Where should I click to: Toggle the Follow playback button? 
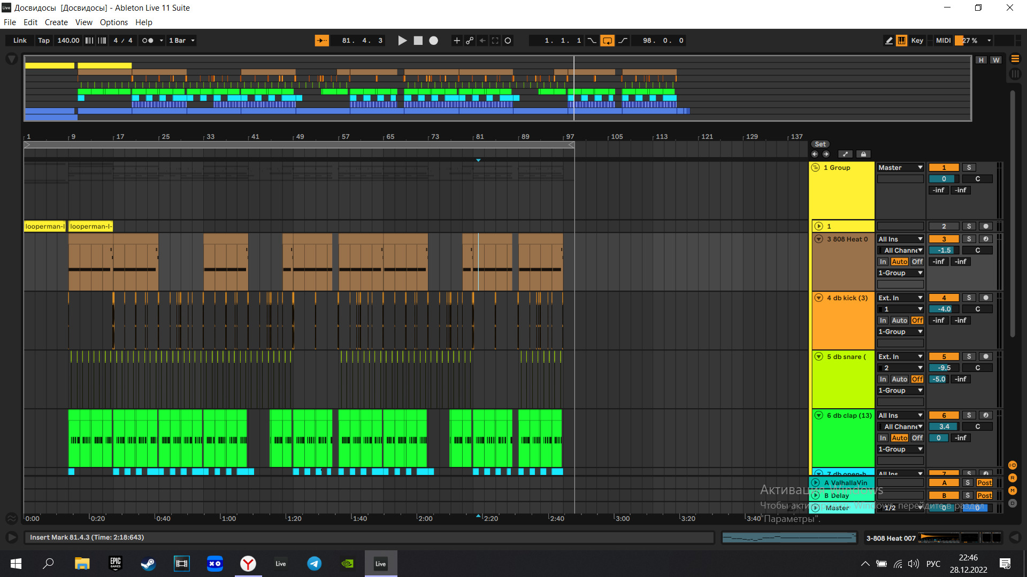tap(321, 41)
